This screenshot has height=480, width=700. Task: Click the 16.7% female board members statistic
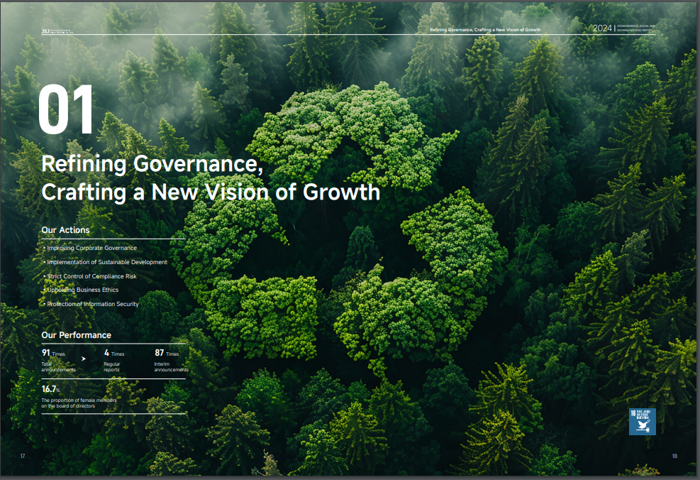pyautogui.click(x=51, y=389)
